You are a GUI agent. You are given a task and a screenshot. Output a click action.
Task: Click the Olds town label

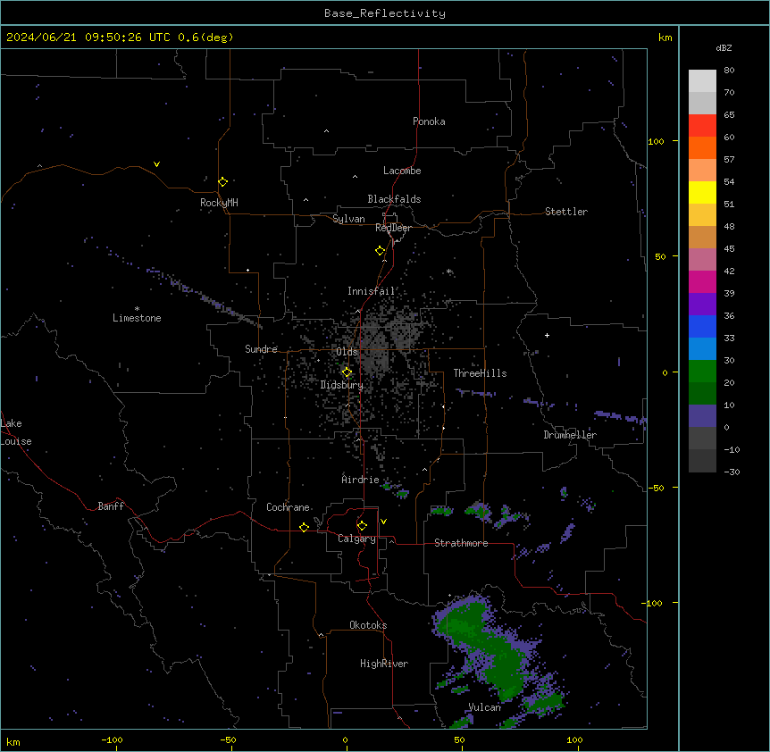tap(347, 352)
